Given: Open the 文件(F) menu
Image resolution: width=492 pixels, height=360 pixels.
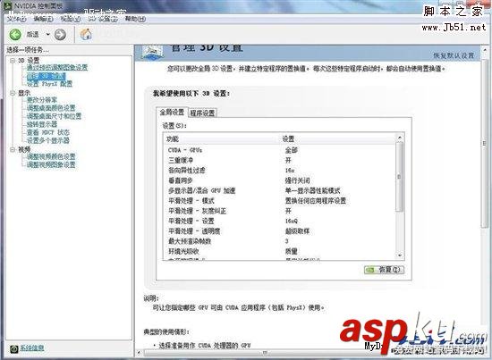Looking at the screenshot, I should [x=16, y=19].
